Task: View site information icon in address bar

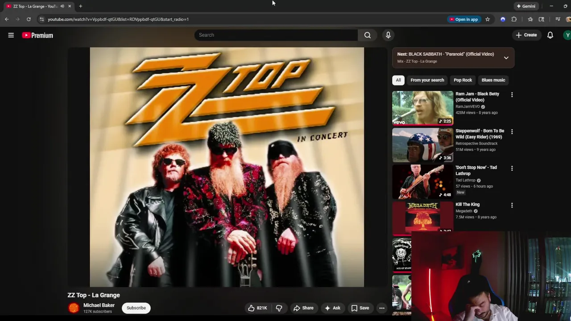Action: point(41,19)
